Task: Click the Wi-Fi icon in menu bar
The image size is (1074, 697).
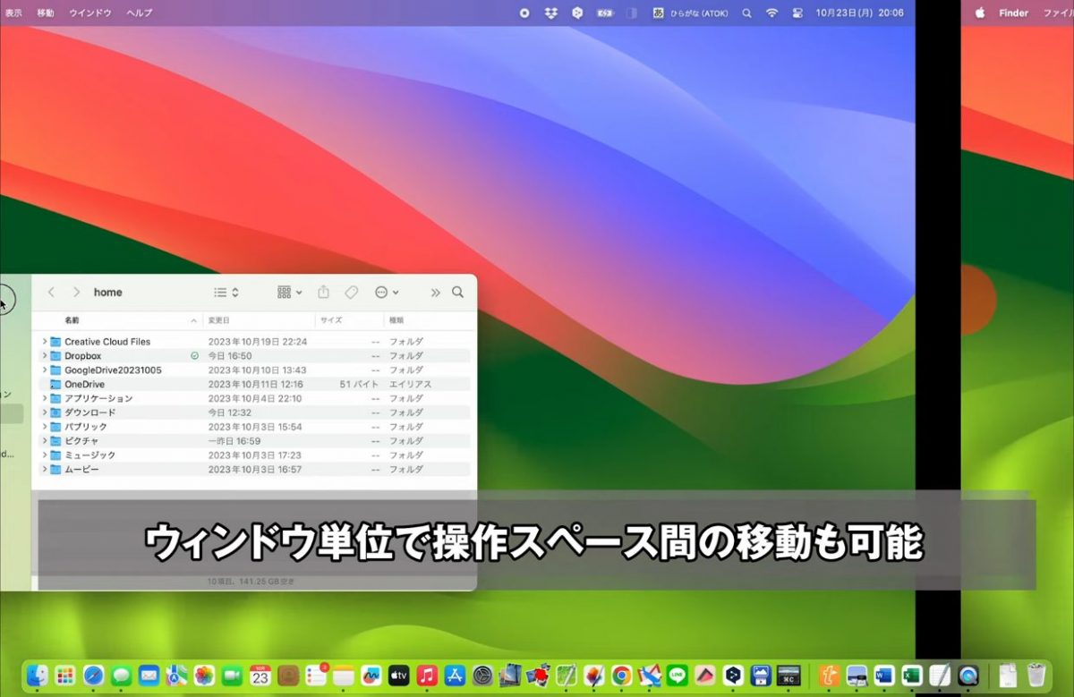Action: point(771,13)
